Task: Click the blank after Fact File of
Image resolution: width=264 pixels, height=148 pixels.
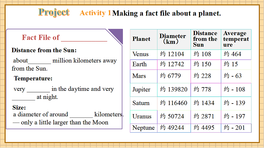Action: coord(84,38)
